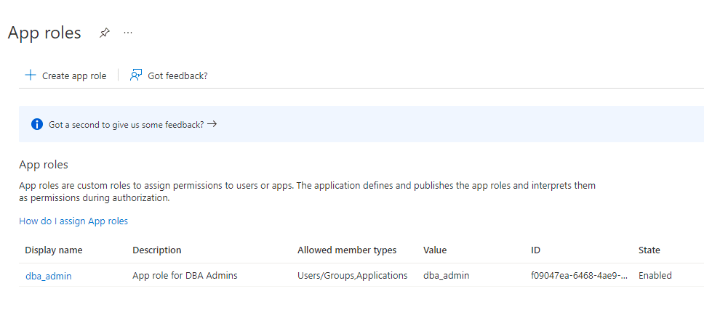
Task: Click the Got feedback person icon
Action: pos(136,75)
